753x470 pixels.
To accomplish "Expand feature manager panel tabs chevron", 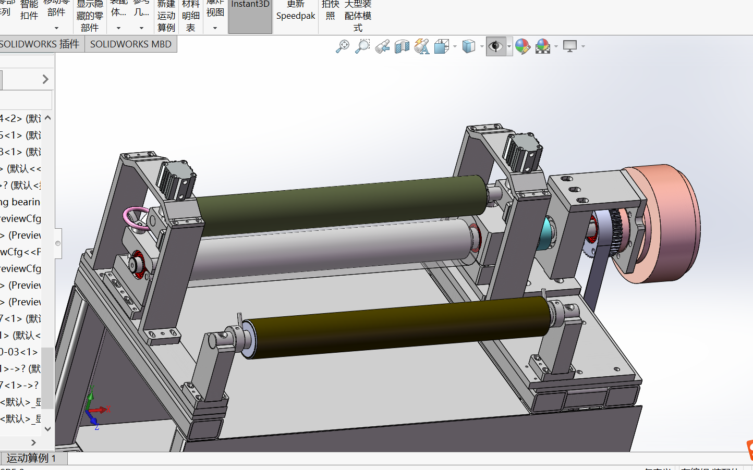I will 45,79.
